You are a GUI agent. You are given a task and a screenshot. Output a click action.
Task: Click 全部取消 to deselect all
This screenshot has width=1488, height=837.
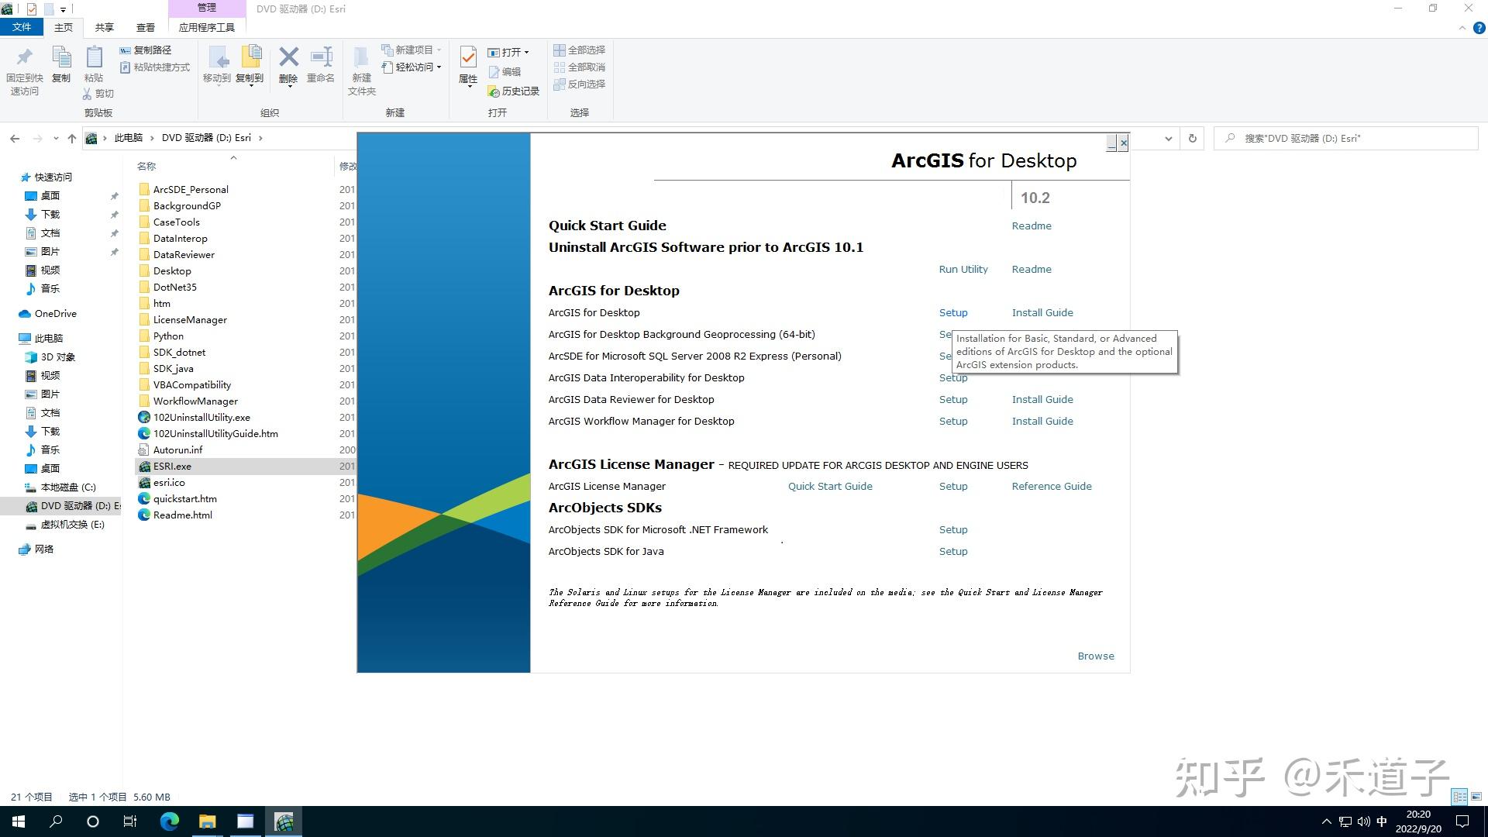580,67
